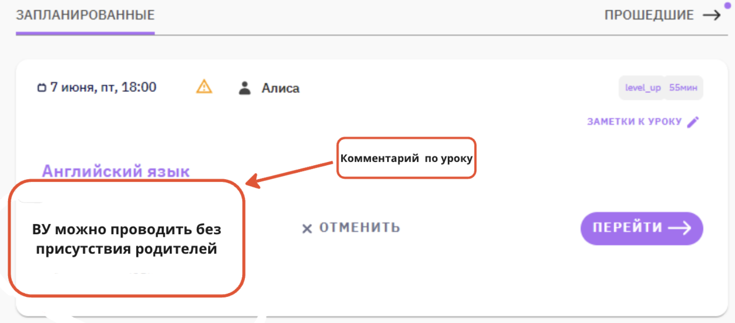Click the X icon beside ОТМЕНИТЬ
The width and height of the screenshot is (735, 323).
pos(307,228)
